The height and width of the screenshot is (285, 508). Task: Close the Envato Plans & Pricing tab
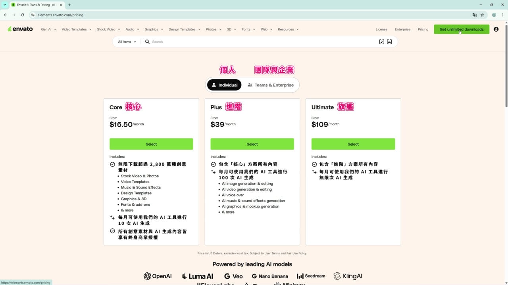click(x=61, y=5)
